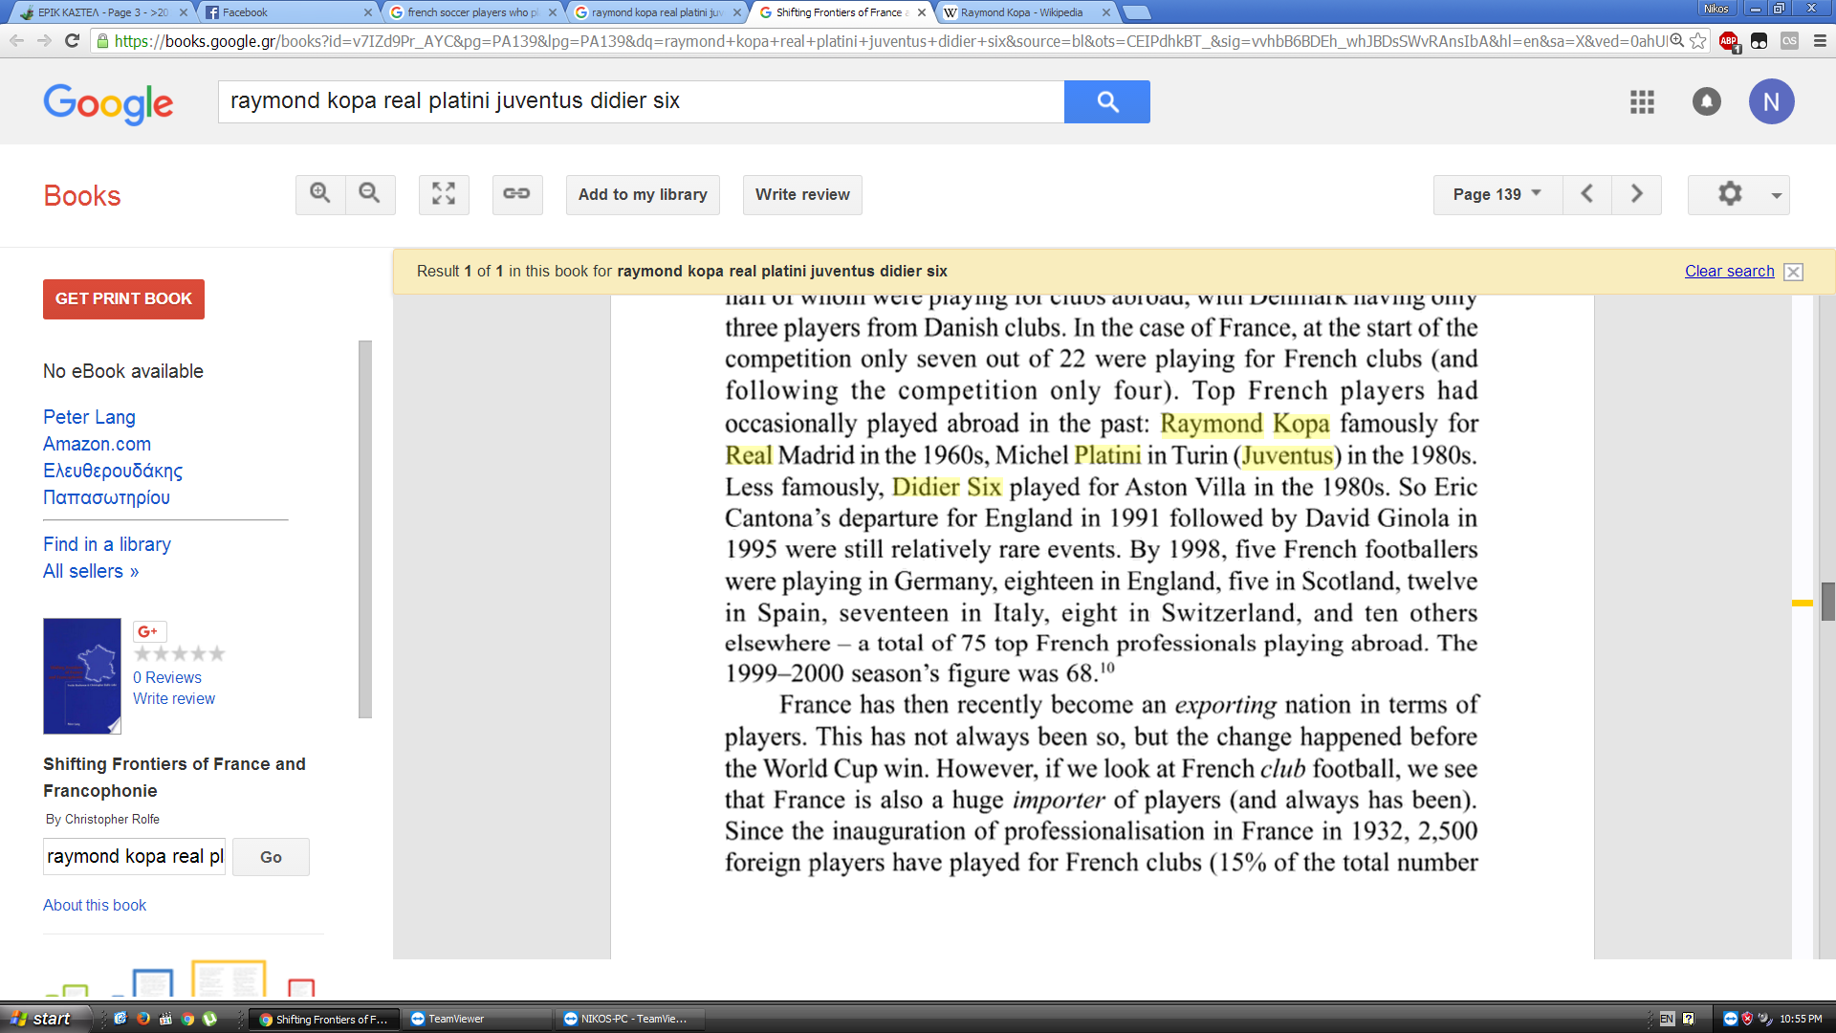This screenshot has width=1836, height=1033.
Task: Launch uTorrent from quick launch
Action: pos(210,1019)
